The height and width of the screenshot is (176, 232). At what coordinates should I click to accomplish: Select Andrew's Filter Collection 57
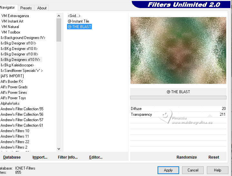click(22, 120)
